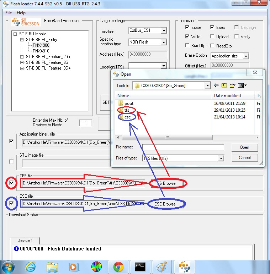The image size is (270, 274).
Task: Click the TFS Browse button
Action: 167,183
